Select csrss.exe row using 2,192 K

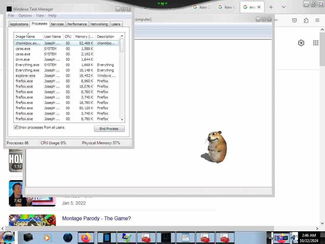[x=67, y=54]
